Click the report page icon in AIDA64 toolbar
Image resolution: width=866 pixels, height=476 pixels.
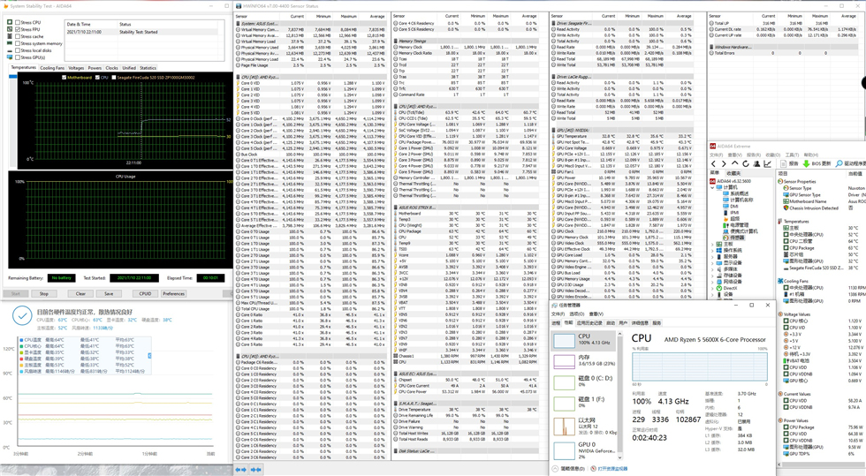click(x=784, y=164)
